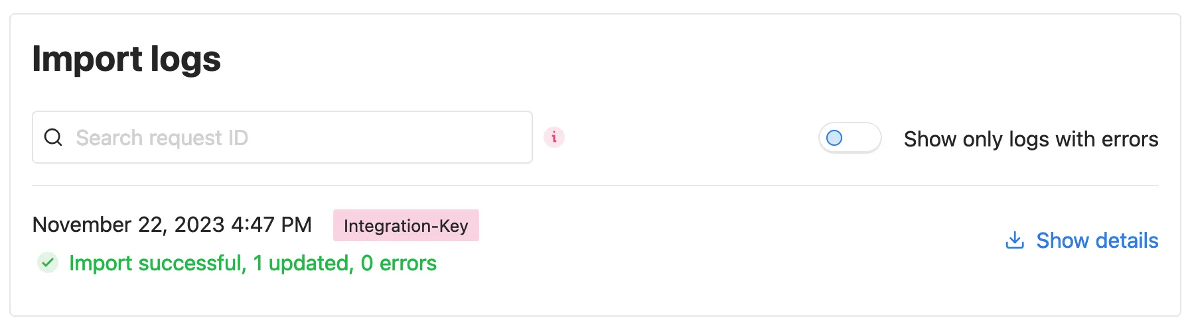The image size is (1188, 326).
Task: Click the green success checkmark icon
Action: click(x=48, y=263)
